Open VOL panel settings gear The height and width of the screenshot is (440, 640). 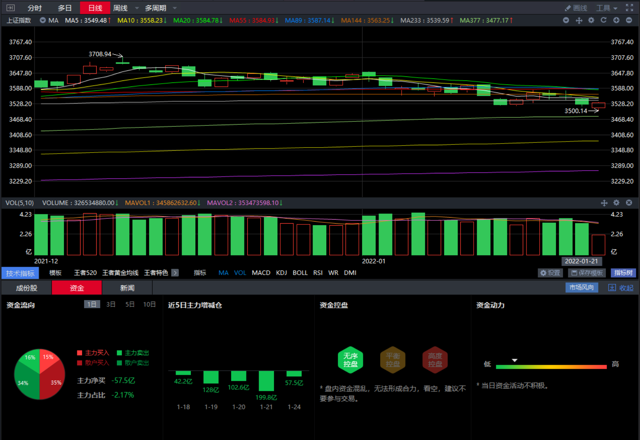tap(616, 203)
